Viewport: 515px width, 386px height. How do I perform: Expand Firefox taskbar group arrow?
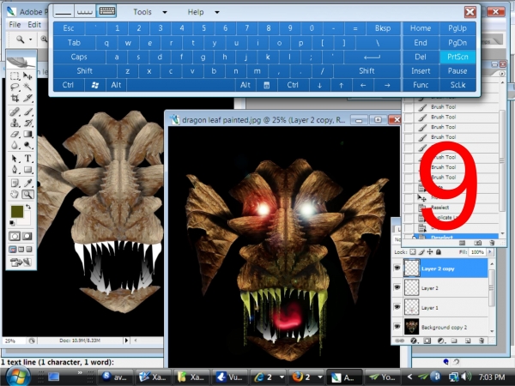[320, 377]
